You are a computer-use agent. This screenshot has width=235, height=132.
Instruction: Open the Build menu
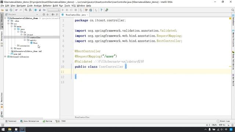(55, 6)
